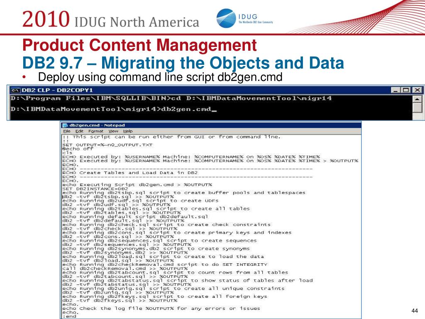The image size is (425, 319).
Task: Click the 'db2 -tvf db2tsbp.sql' line
Action: (118, 196)
